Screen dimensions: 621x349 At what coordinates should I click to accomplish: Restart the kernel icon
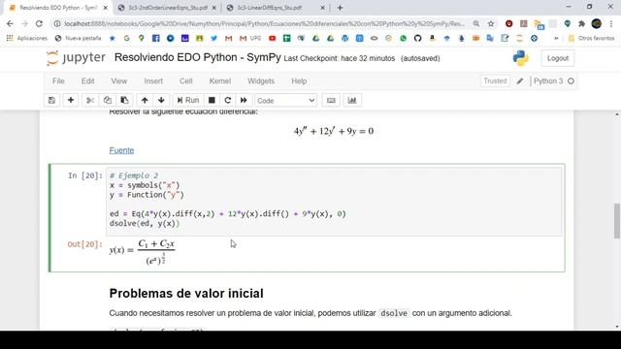coord(228,100)
